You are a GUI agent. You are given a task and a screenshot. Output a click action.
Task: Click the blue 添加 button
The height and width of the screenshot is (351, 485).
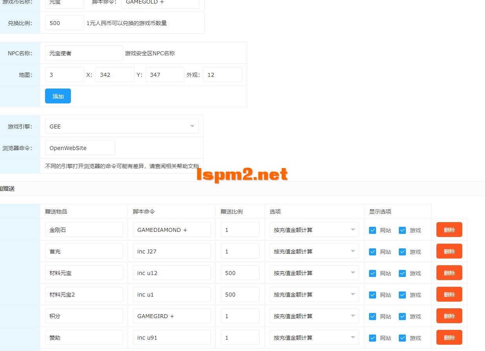(58, 96)
